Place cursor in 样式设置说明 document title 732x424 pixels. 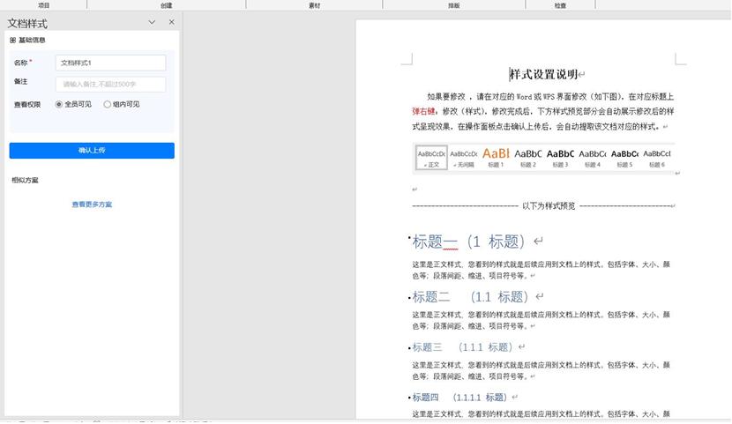coord(544,74)
